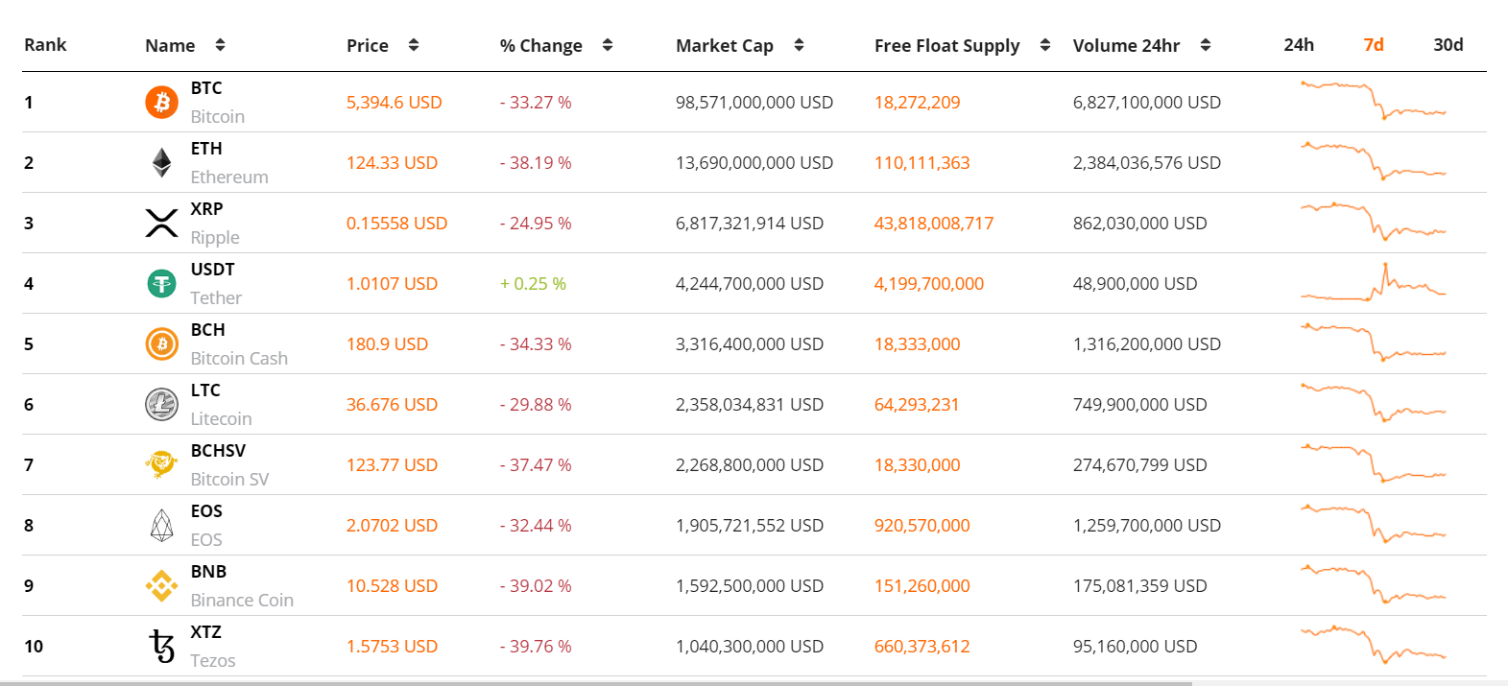Image resolution: width=1508 pixels, height=686 pixels.
Task: Click the Litecoin silver logo icon
Action: tap(161, 404)
